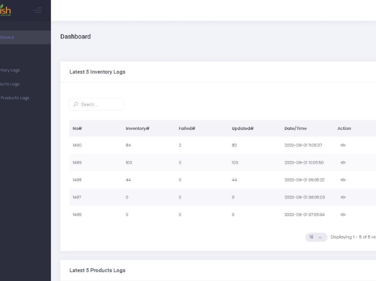
Task: Open the last Products Logs sidebar entry
Action: coord(15,98)
